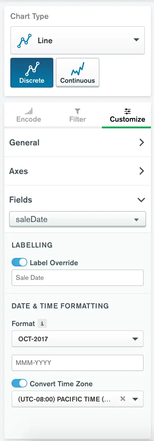The image size is (154, 441).
Task: Open the Chart Type Line dropdown
Action: pyautogui.click(x=78, y=40)
